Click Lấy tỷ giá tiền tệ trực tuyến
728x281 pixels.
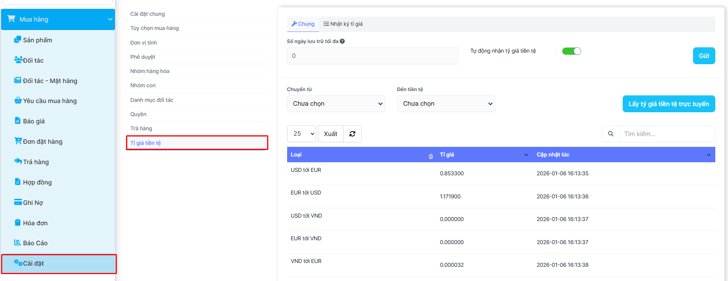click(668, 104)
